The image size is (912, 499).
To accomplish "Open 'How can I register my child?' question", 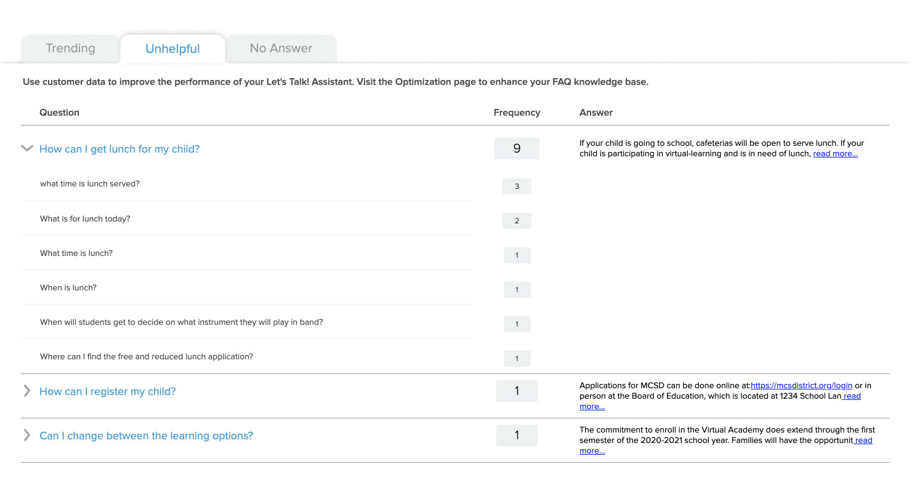I will [x=108, y=391].
